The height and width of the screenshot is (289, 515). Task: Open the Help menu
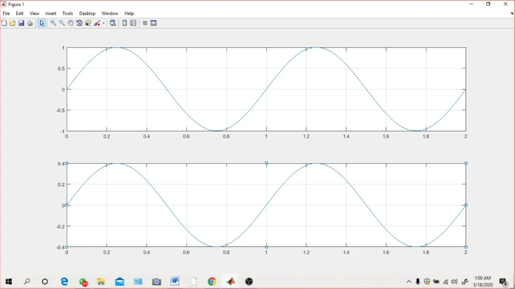(x=129, y=13)
